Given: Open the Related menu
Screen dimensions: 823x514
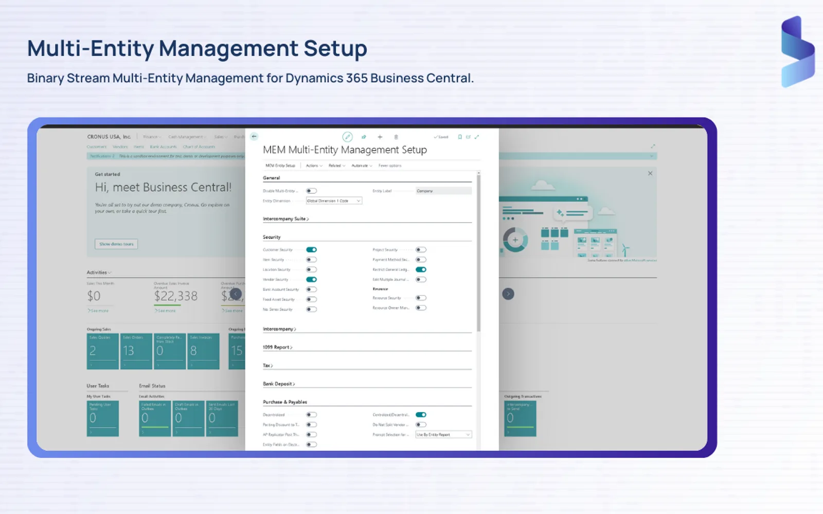Looking at the screenshot, I should coord(337,166).
